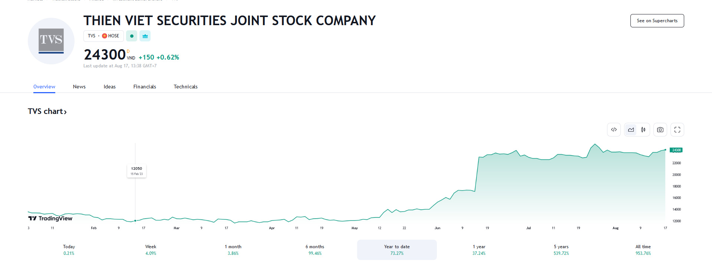This screenshot has width=712, height=280.
Task: Select the 5 years time range
Action: pos(561,250)
